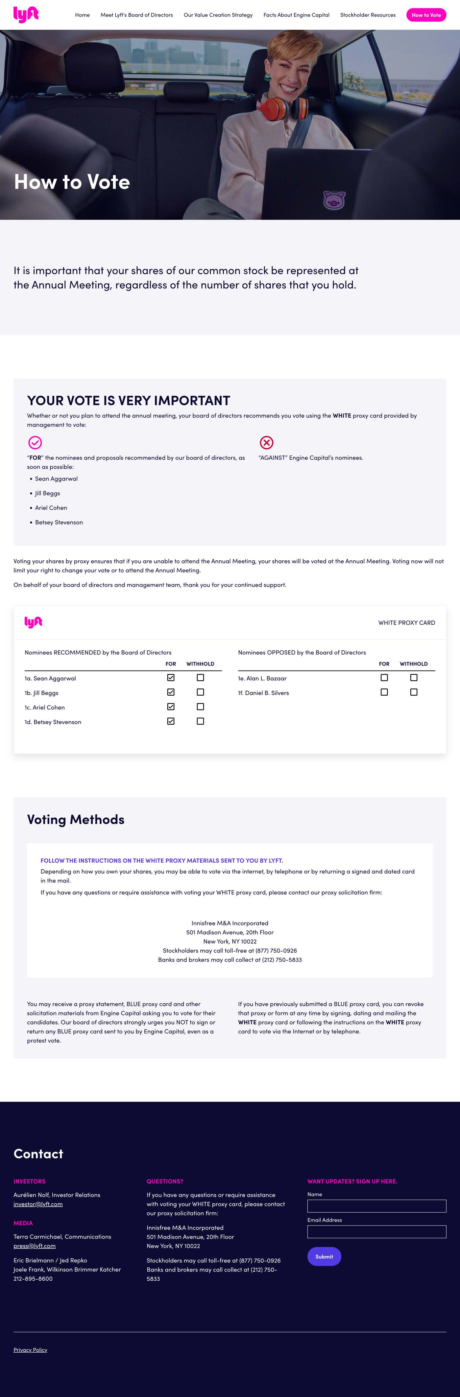
Task: Click the Lyft logo in the header
Action: 25,15
